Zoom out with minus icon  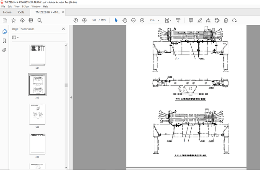(x=133, y=21)
